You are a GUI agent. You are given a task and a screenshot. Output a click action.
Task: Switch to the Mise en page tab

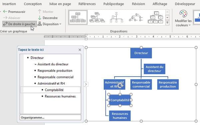[x=60, y=4]
